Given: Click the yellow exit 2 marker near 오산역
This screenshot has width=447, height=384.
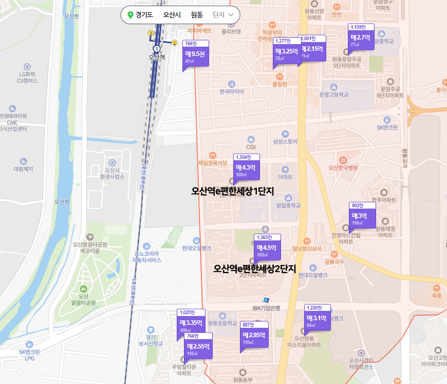Looking at the screenshot, I should 151,33.
